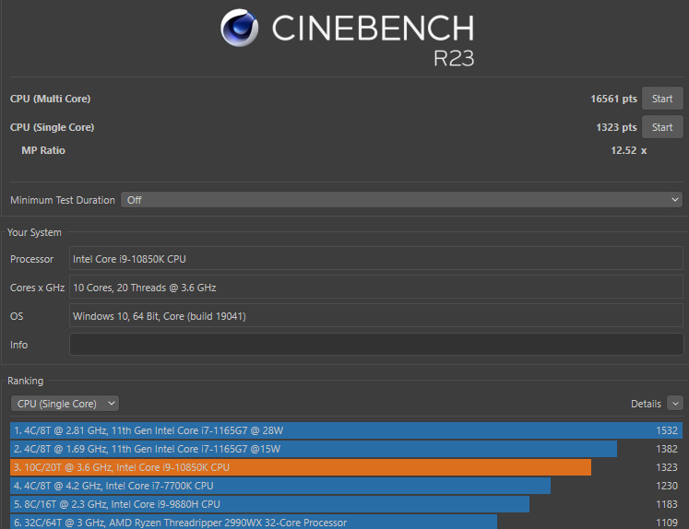This screenshot has width=689, height=529.
Task: Expand the Details chevron in Ranking
Action: pos(674,404)
